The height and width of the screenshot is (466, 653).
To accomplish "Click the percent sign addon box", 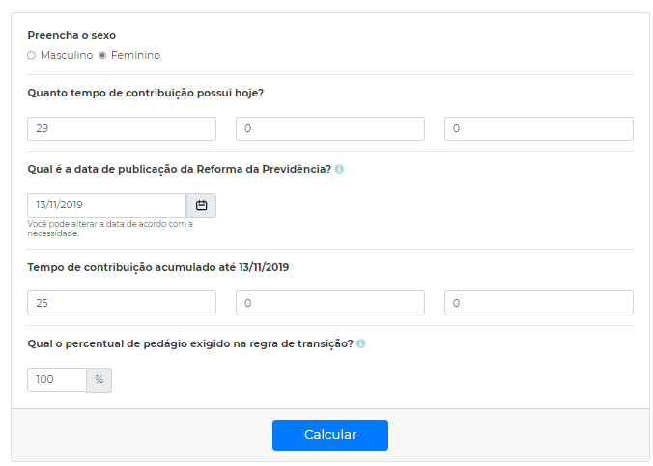I will click(99, 379).
